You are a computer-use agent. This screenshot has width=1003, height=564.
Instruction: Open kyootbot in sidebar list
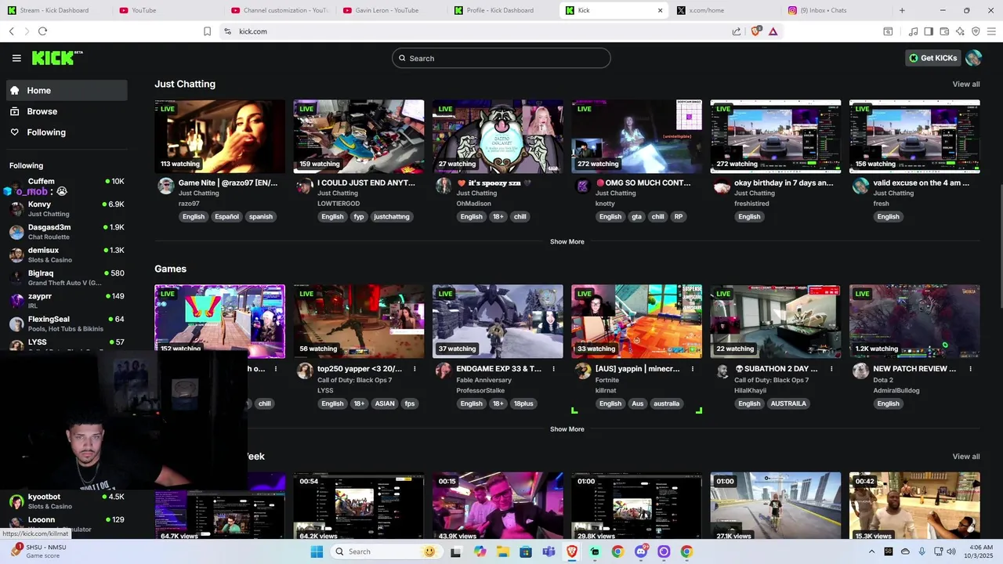[x=67, y=501]
